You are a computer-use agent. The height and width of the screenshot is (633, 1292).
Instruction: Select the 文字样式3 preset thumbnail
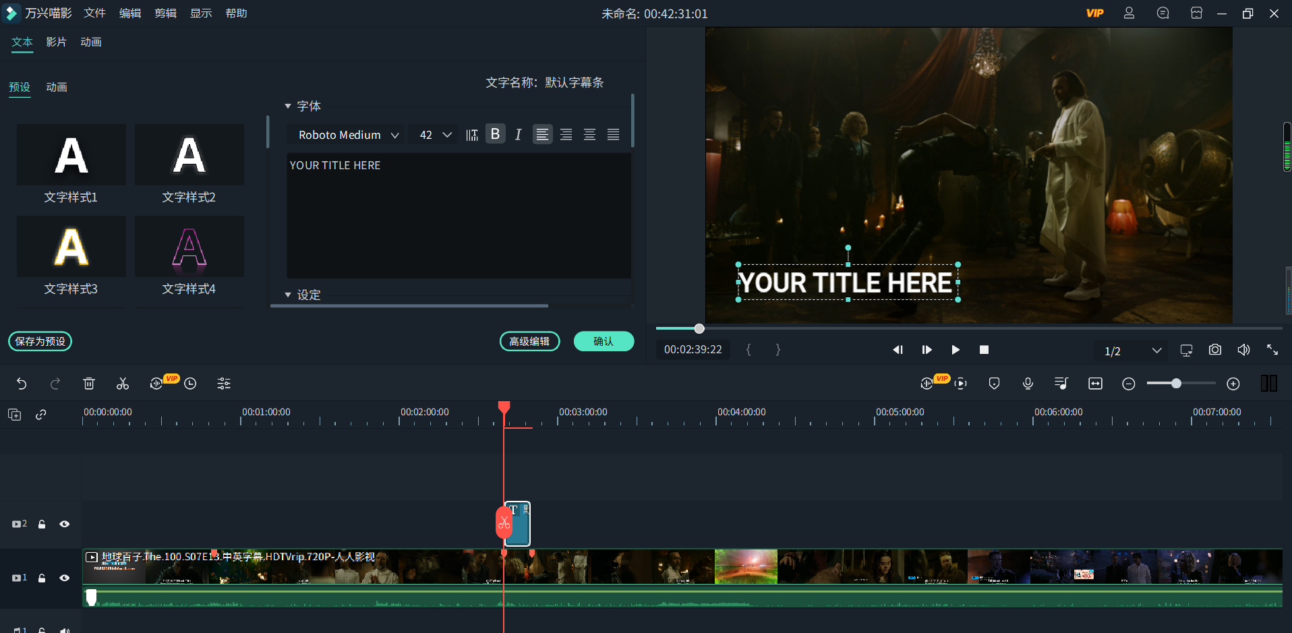pyautogui.click(x=71, y=247)
